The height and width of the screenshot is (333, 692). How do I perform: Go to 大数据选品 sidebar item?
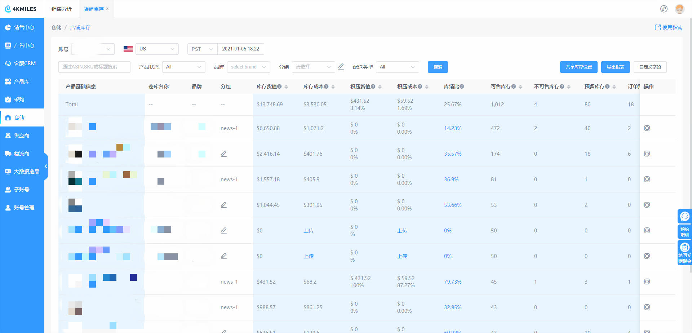pyautogui.click(x=22, y=172)
